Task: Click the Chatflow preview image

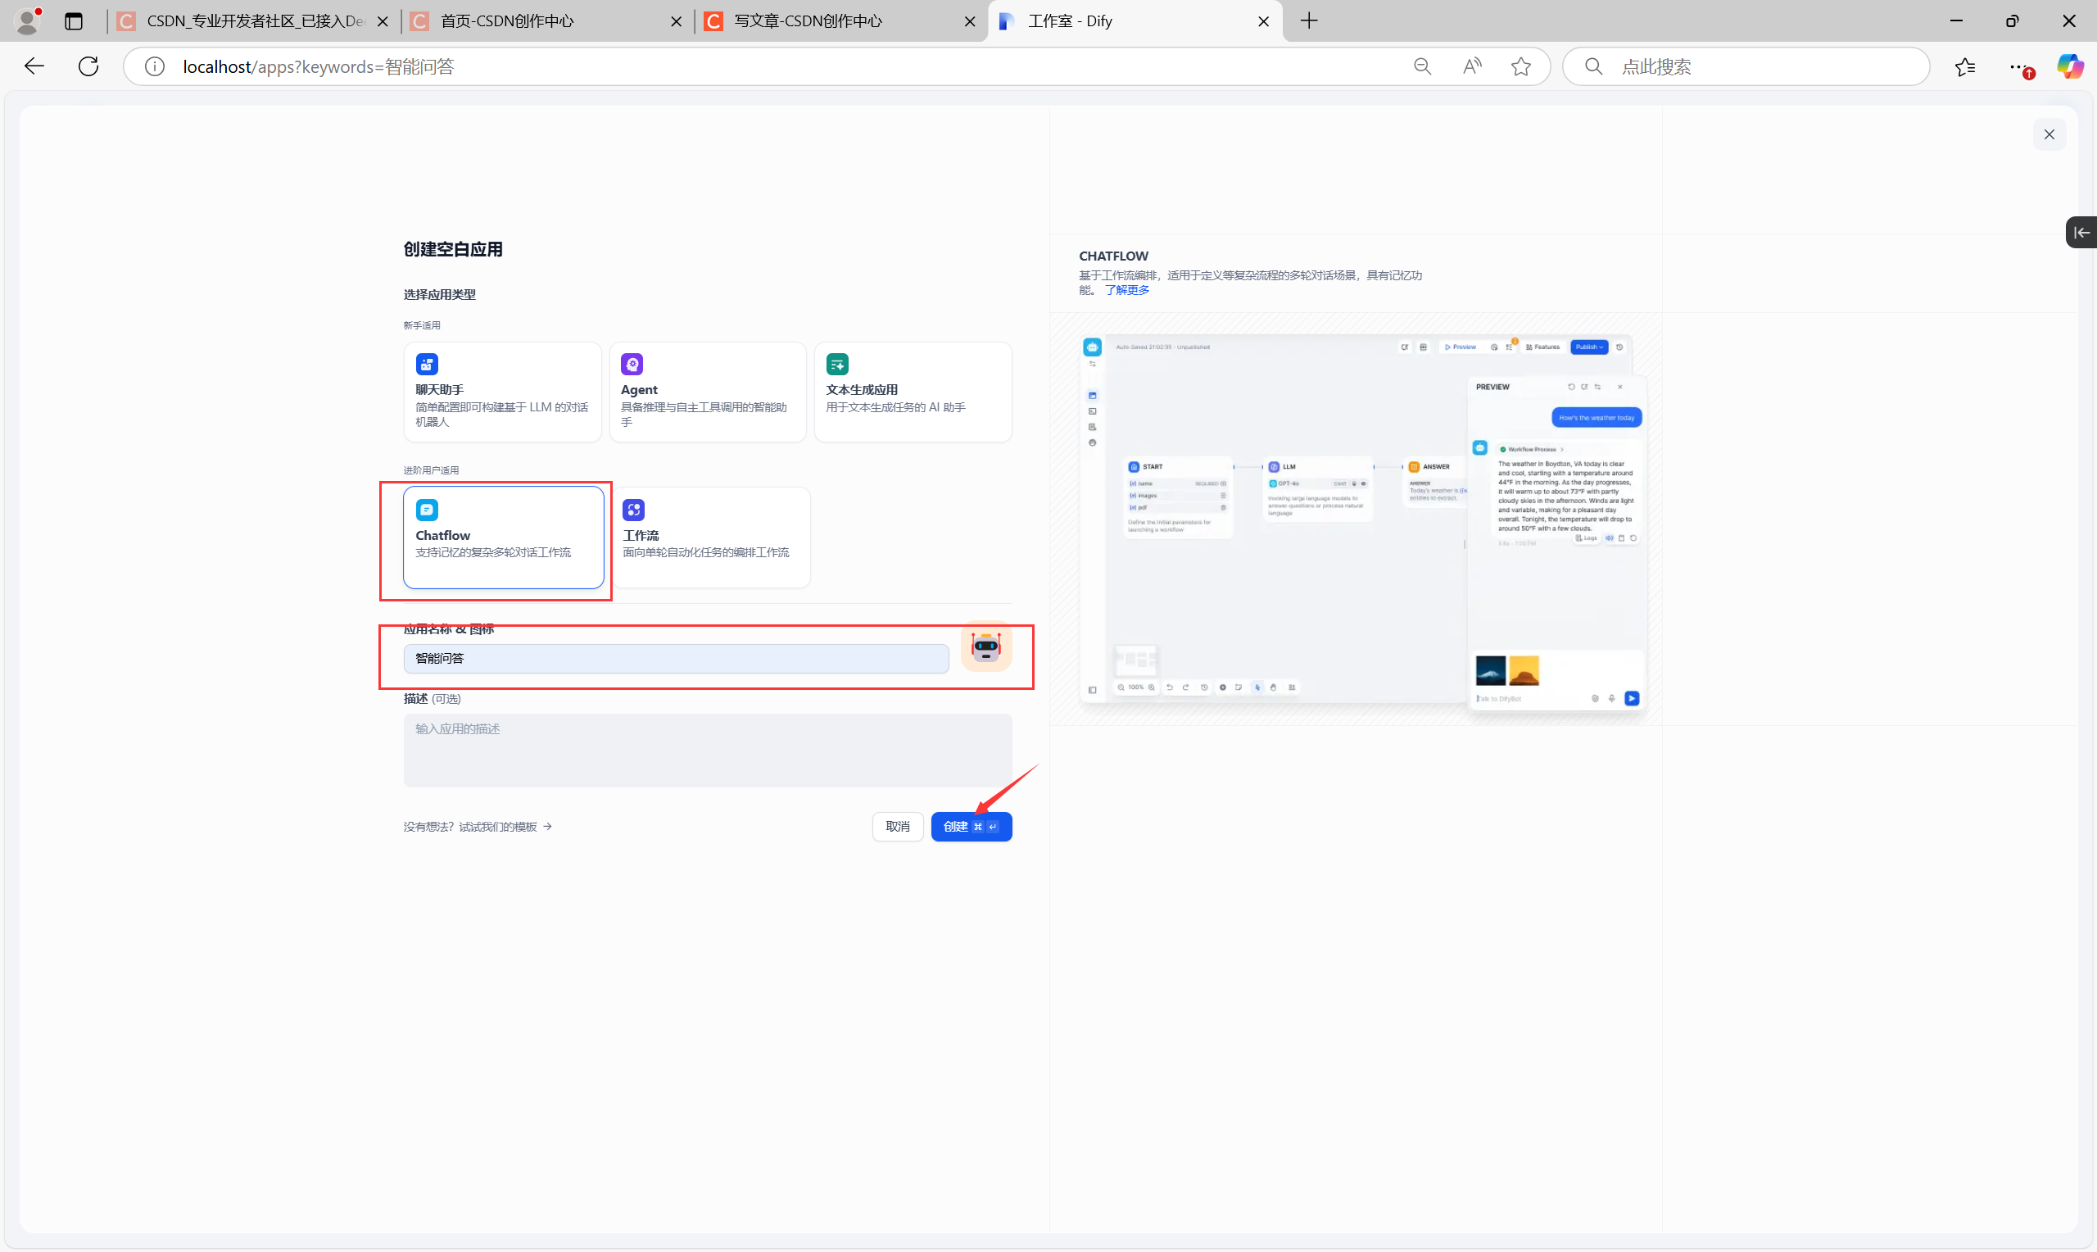Action: point(1360,519)
